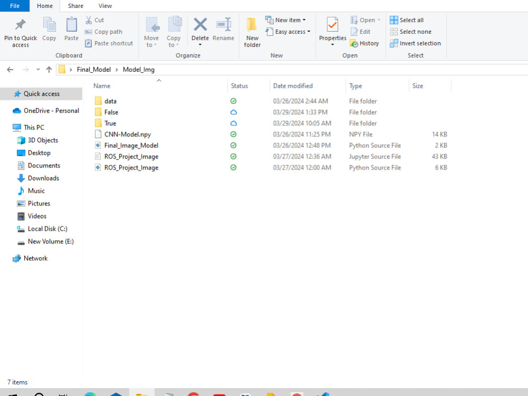Open file History from the ribbon
This screenshot has width=528, height=396.
pyautogui.click(x=364, y=43)
